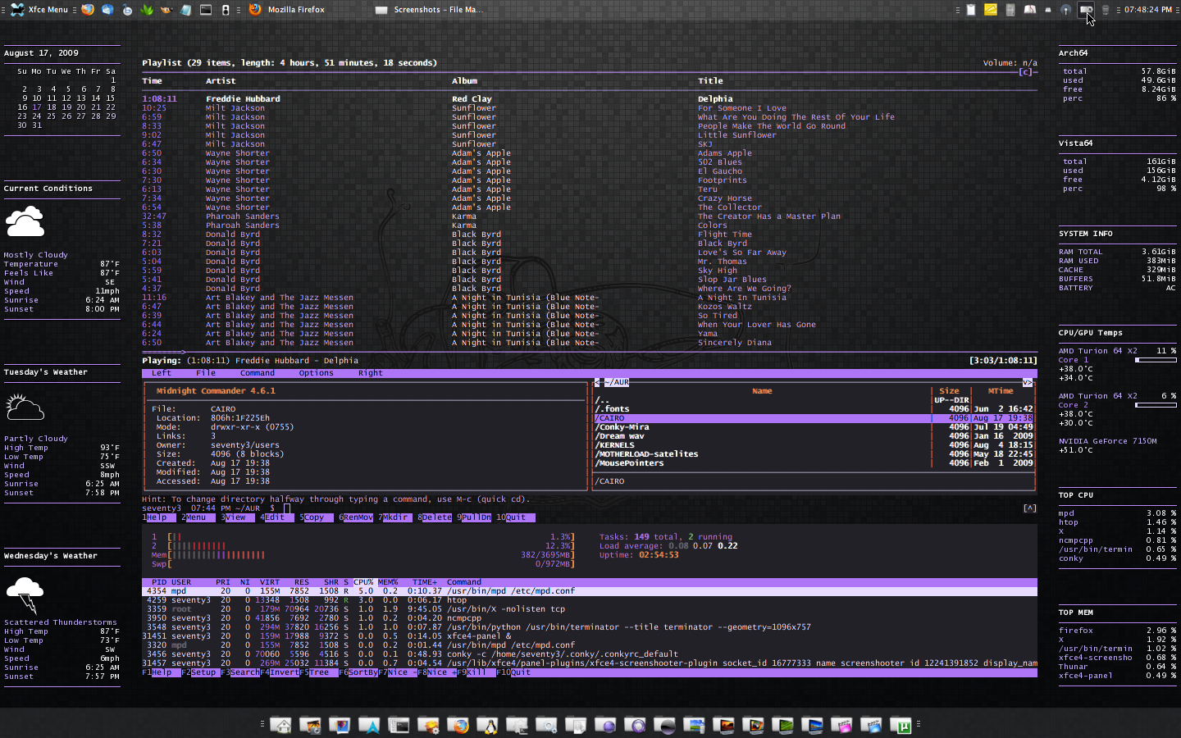Click F6SortBy in the htop footer

(x=358, y=672)
